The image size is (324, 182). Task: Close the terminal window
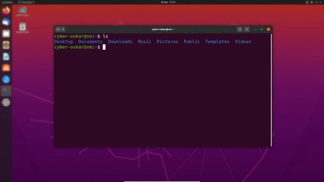[268, 29]
